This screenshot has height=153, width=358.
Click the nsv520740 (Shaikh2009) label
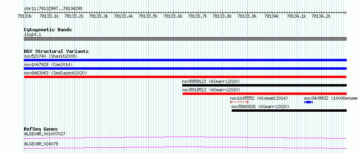51,56
